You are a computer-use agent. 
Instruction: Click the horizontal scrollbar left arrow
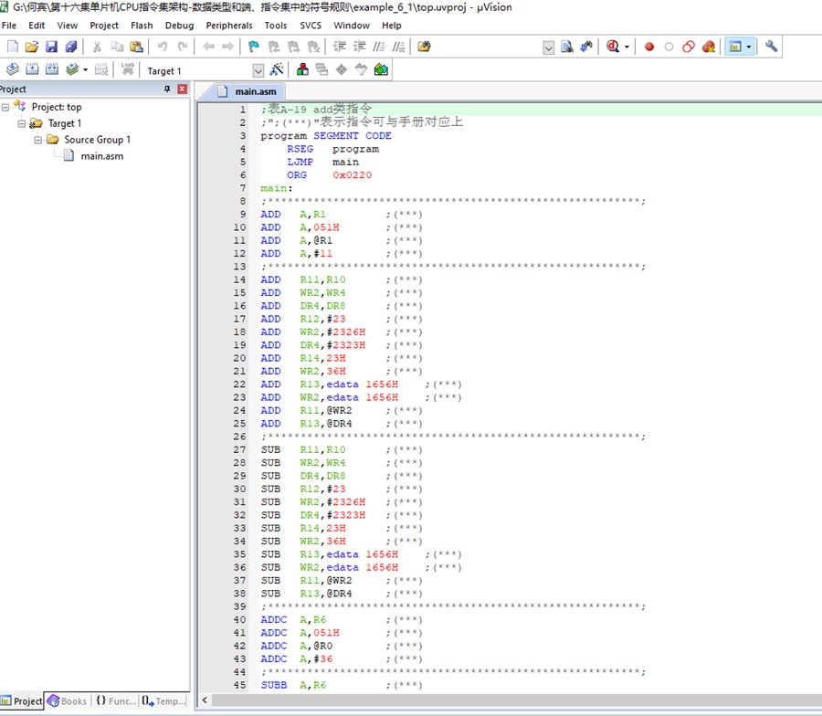(205, 700)
